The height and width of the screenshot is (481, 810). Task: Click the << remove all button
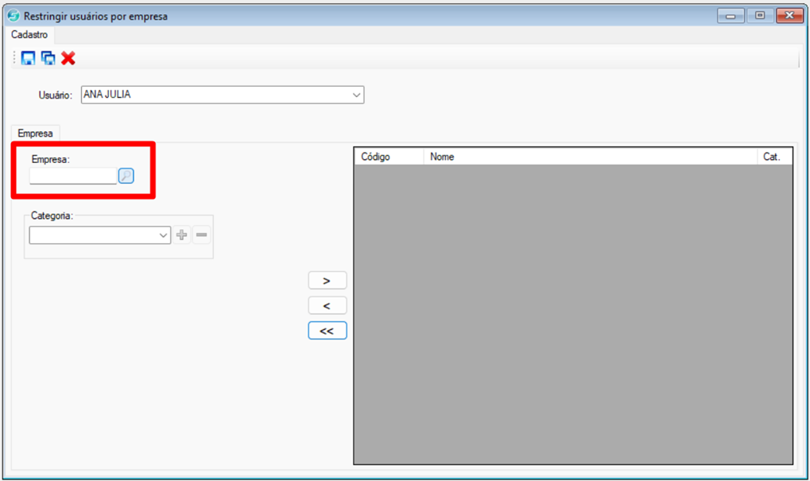coord(327,331)
